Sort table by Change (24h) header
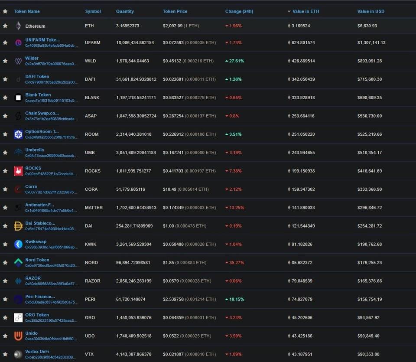The height and width of the screenshot is (362, 416). (239, 11)
